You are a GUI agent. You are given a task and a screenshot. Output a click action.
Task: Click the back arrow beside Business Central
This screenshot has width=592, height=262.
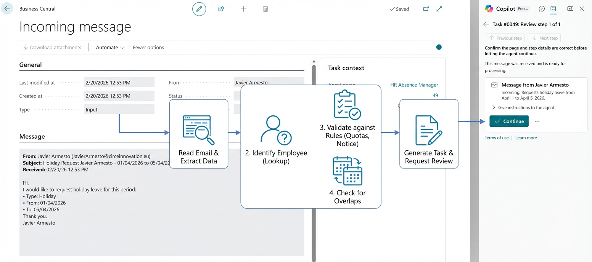point(7,8)
